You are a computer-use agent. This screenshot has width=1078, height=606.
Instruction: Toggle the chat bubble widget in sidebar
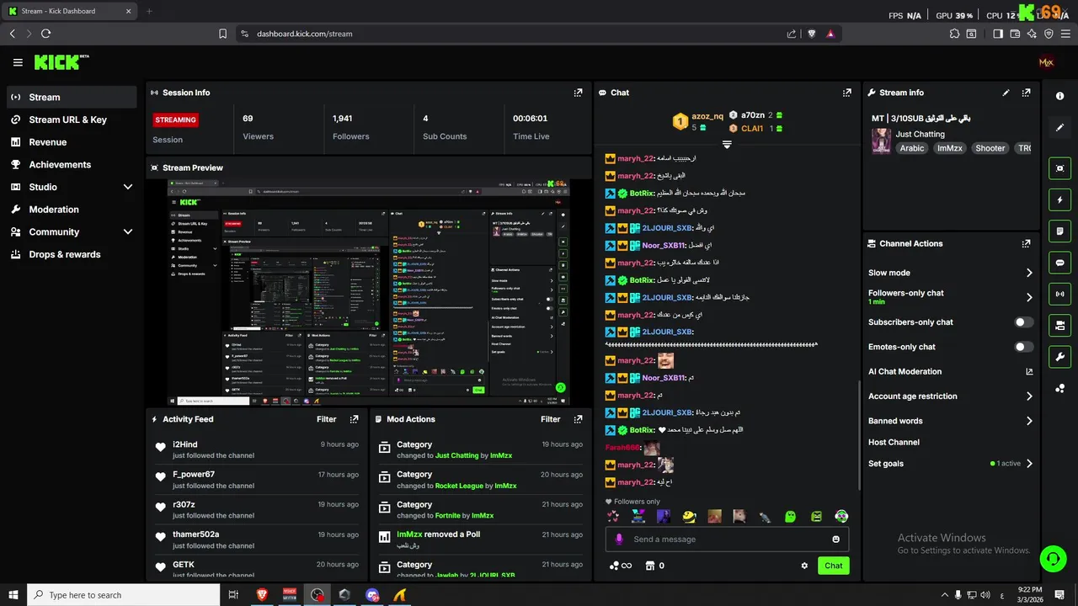pyautogui.click(x=1060, y=263)
